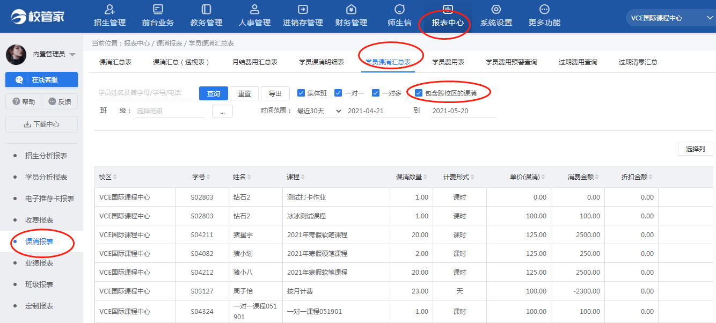Toggle the 集体班 checkbox
This screenshot has height=323, width=716.
pyautogui.click(x=301, y=93)
